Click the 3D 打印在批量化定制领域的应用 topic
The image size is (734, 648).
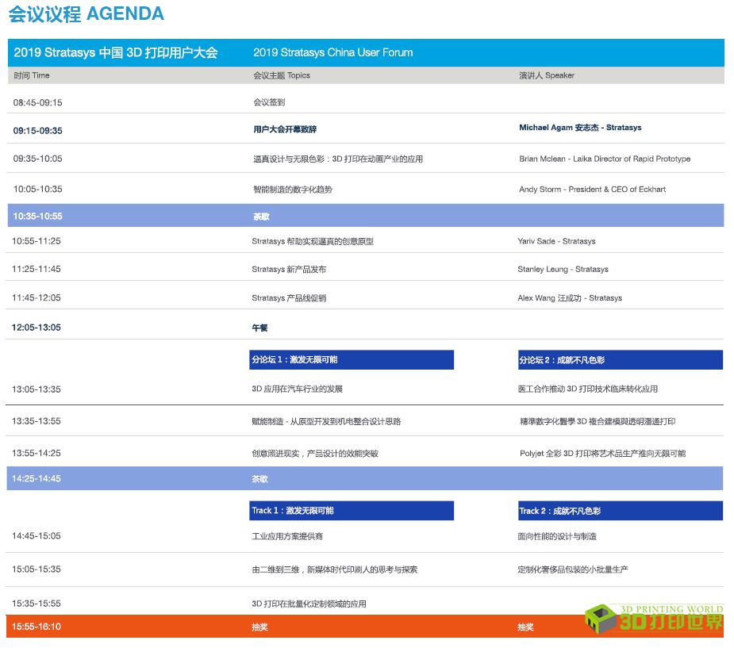click(x=309, y=604)
